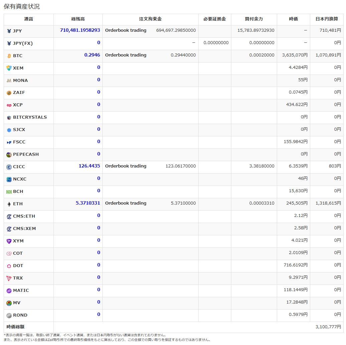The width and height of the screenshot is (346, 345).
Task: Click the purple XYM icon
Action: point(9,241)
